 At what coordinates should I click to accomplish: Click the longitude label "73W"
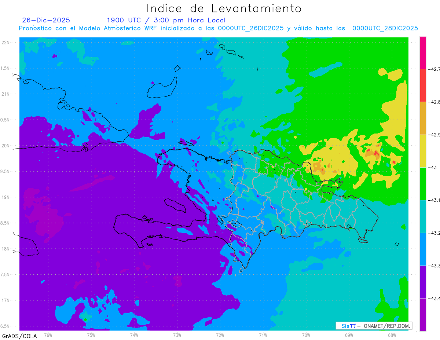click(177, 335)
